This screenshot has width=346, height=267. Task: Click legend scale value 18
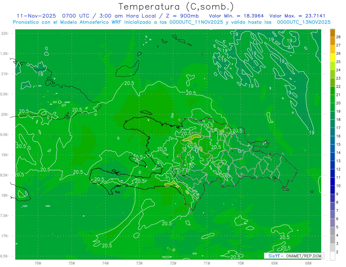[338, 120]
